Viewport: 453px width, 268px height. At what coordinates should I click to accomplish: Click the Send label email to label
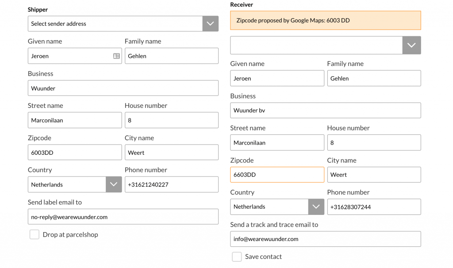(55, 202)
